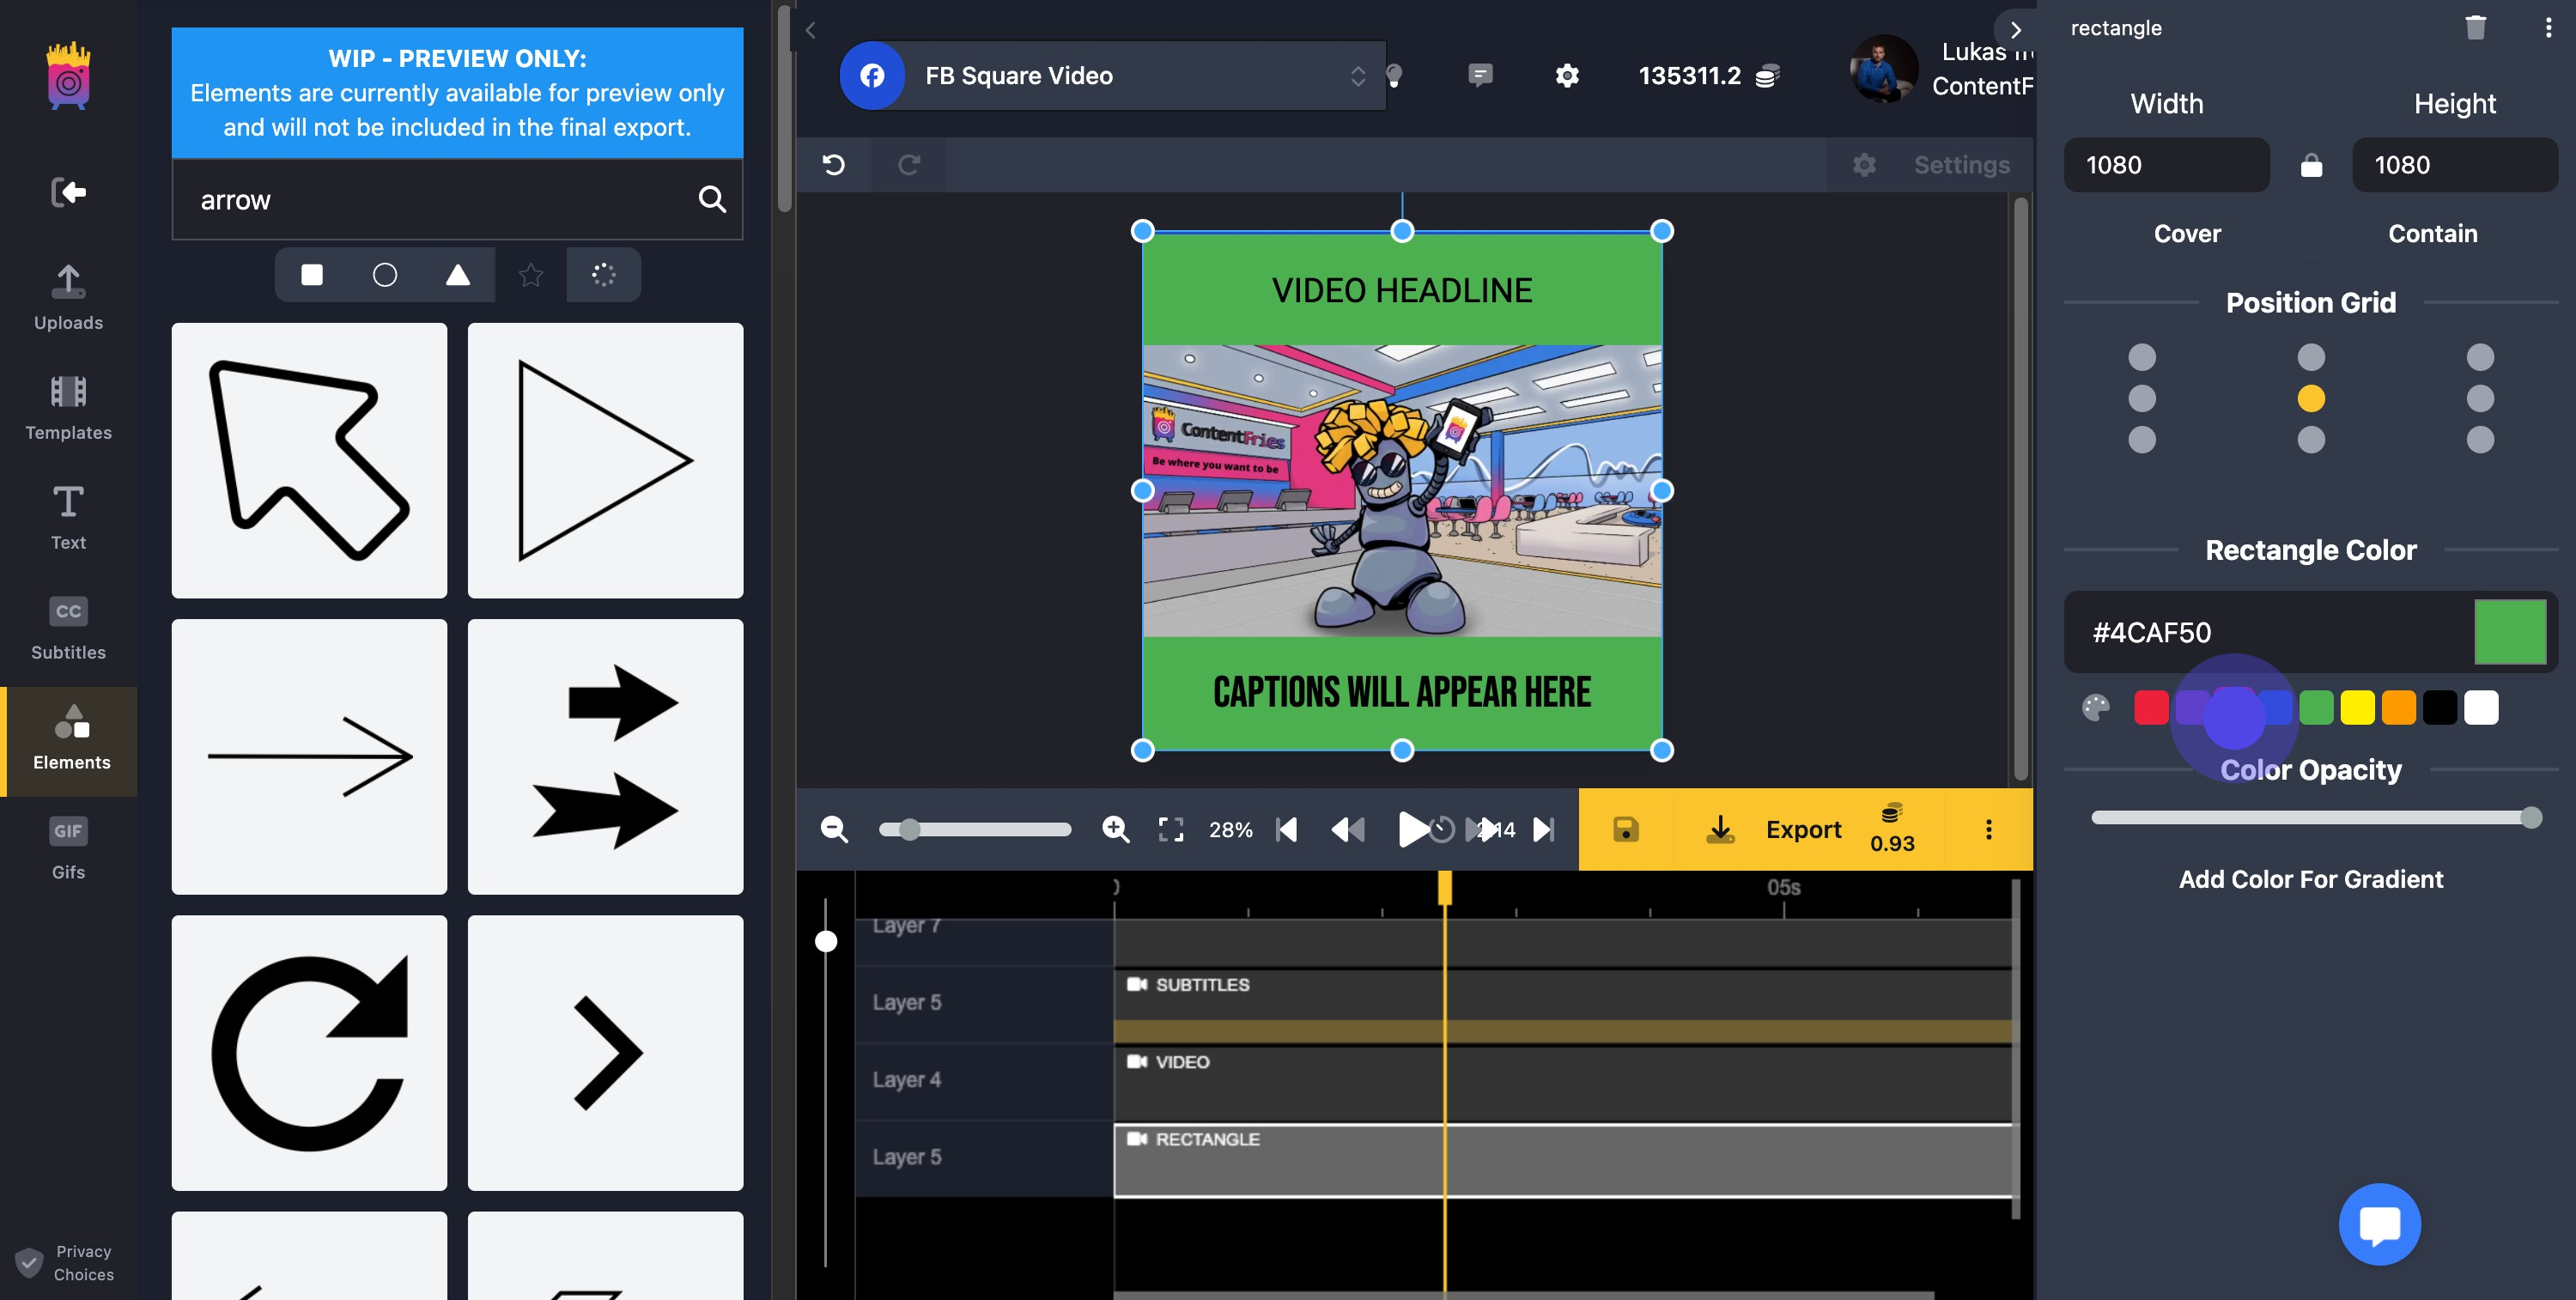Delete rectangle with trash icon
This screenshot has width=2576, height=1300.
coord(2475,28)
